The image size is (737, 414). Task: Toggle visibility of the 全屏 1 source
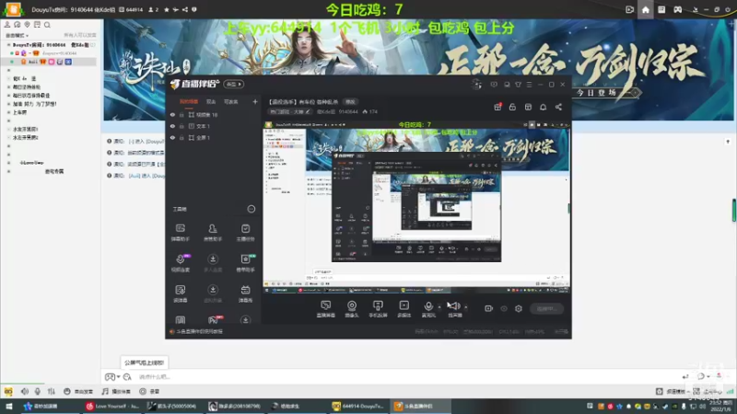[172, 137]
